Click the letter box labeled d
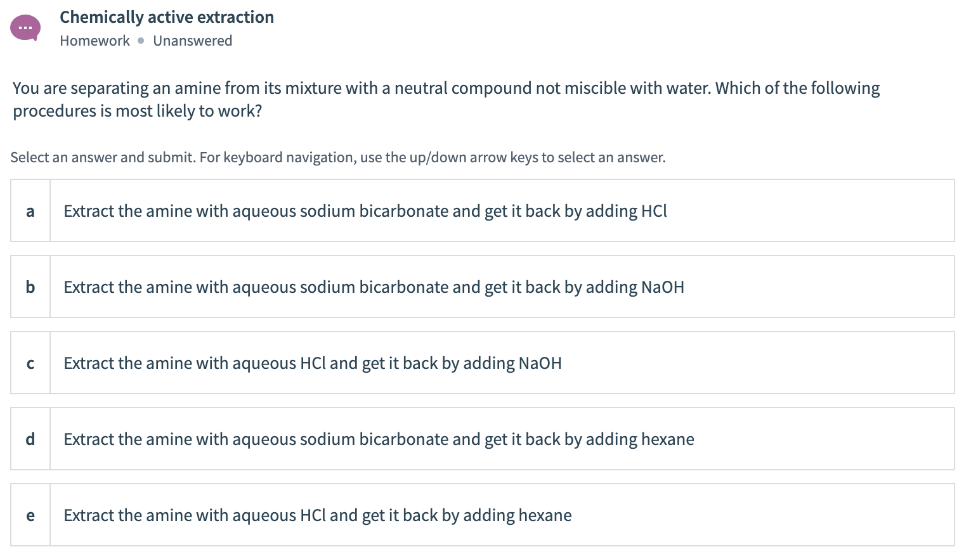Screen dimensions: 964x554 pos(30,439)
